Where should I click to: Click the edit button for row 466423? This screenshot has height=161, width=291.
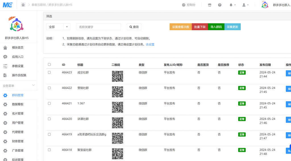[288, 73]
